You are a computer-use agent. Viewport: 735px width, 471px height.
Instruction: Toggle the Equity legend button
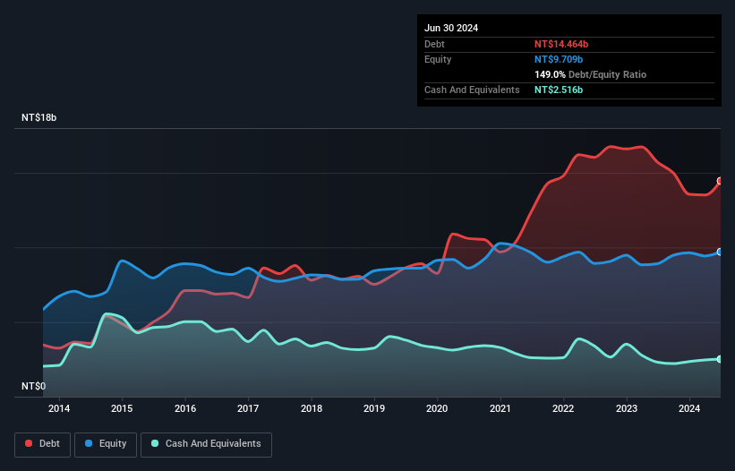(x=106, y=444)
